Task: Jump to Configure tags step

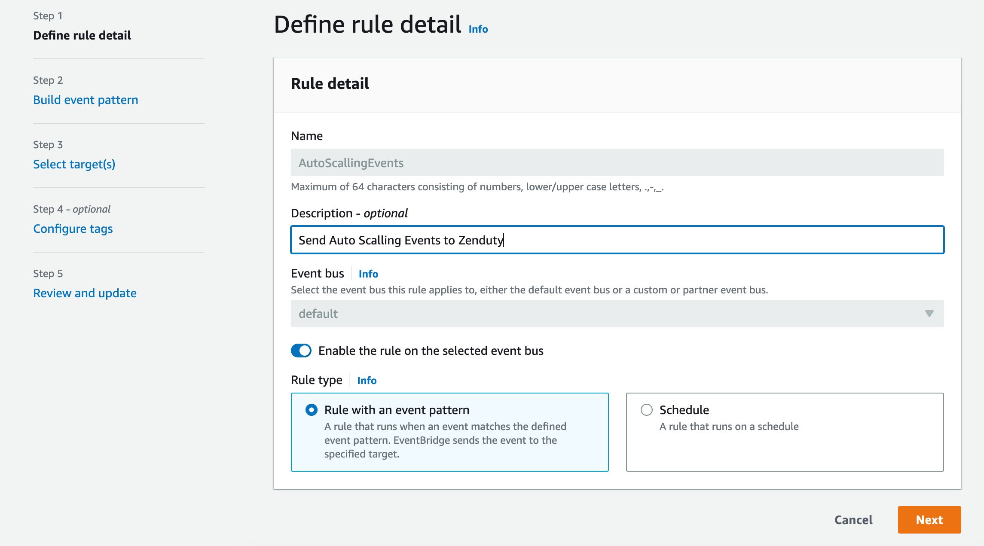Action: click(73, 229)
